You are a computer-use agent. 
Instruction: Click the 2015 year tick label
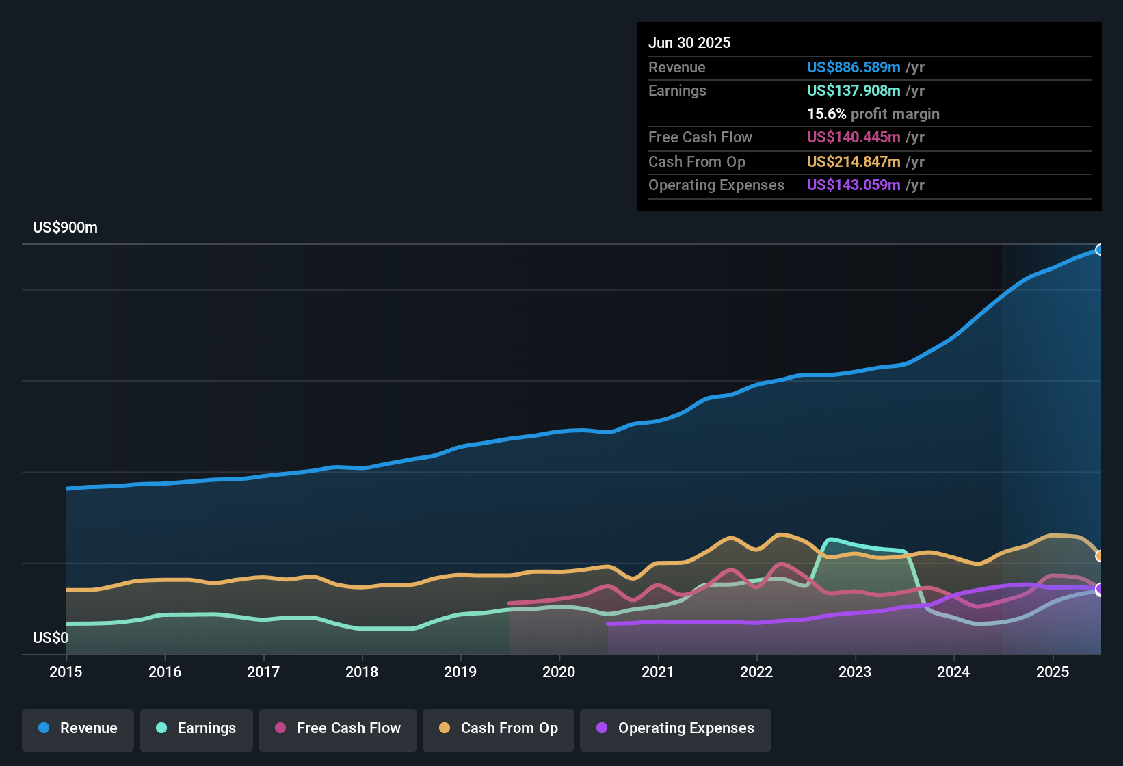coord(66,672)
